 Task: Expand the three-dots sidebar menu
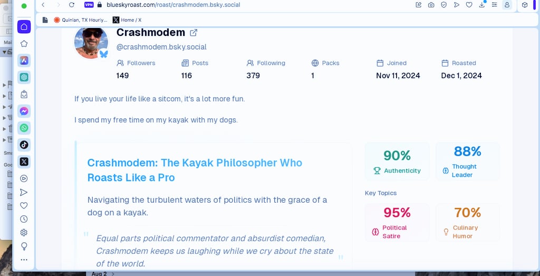[24, 260]
